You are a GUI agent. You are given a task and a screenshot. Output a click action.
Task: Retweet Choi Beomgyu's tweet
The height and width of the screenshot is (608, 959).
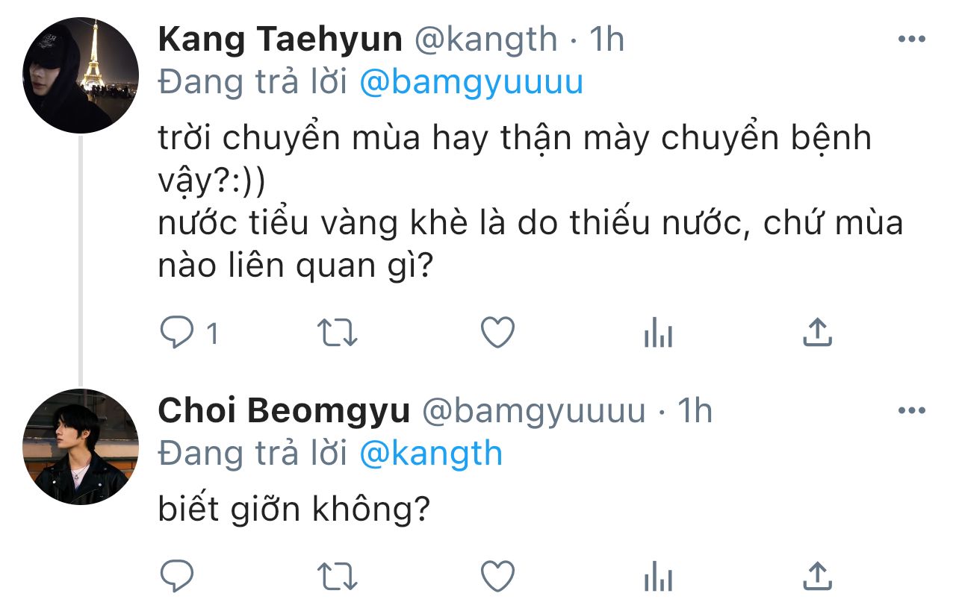338,576
